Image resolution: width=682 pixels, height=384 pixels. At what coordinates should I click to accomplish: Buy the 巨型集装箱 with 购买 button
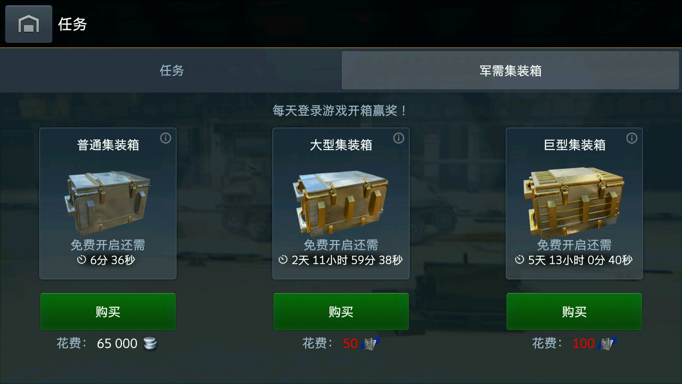point(574,312)
